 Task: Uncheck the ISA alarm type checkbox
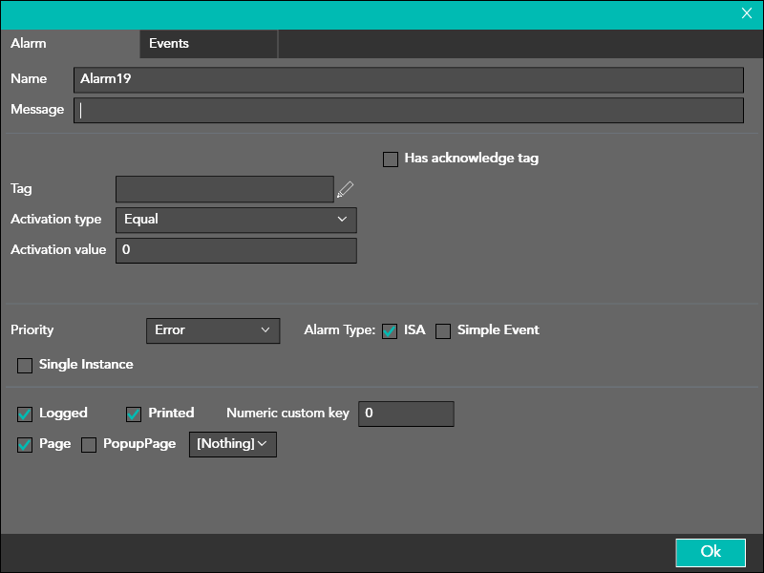390,331
